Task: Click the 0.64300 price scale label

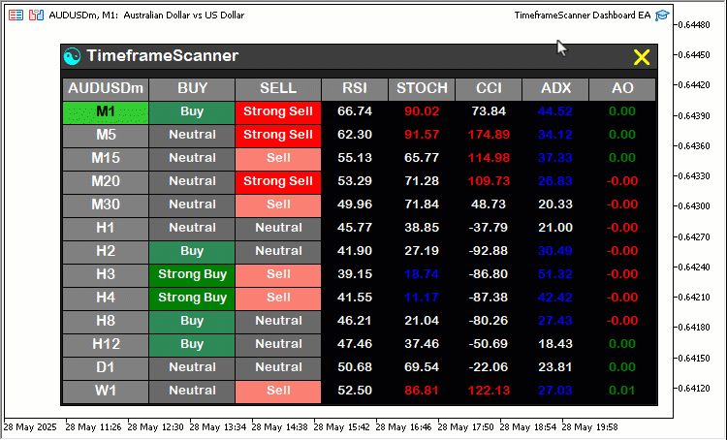Action: coord(694,205)
